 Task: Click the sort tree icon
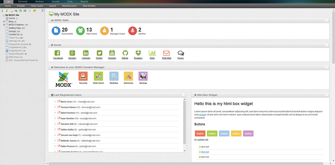[25, 11]
